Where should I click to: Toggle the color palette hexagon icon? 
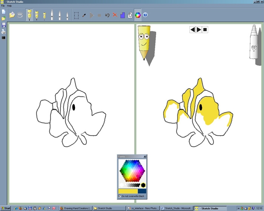(x=138, y=15)
